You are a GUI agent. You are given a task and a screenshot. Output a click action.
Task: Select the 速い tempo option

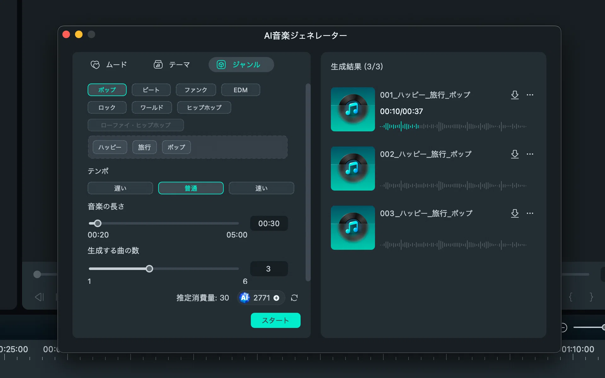262,188
